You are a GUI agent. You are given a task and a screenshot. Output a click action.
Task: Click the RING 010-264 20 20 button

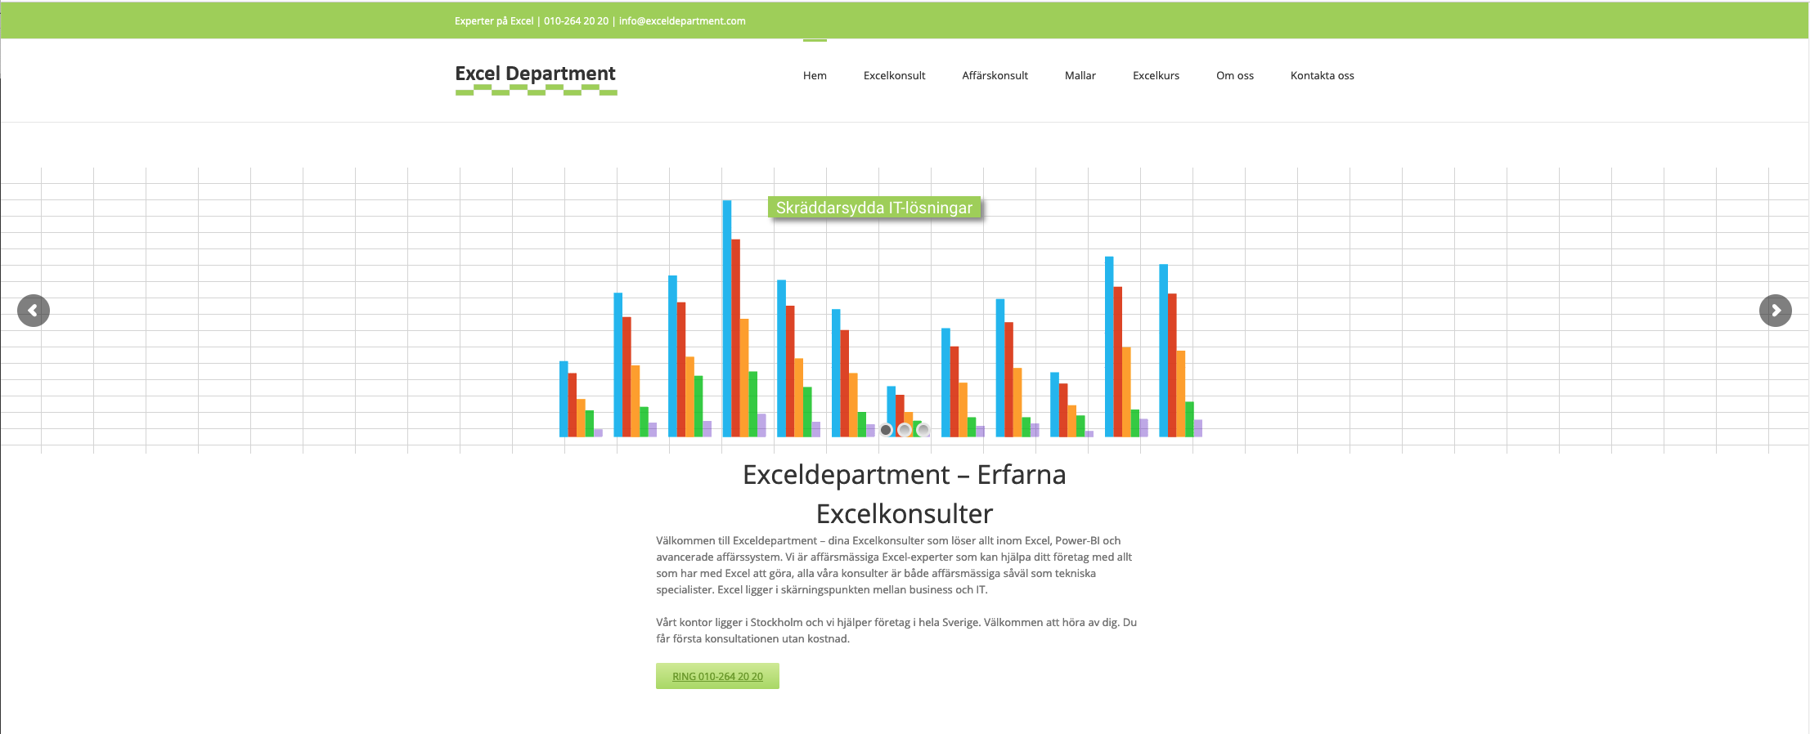(717, 676)
